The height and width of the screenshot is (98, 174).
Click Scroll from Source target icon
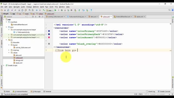[x=33, y=17]
